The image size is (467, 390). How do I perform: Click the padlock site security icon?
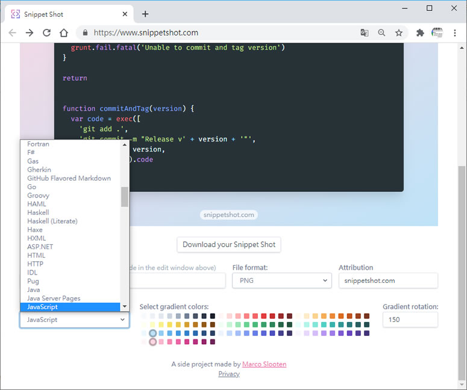[x=85, y=32]
